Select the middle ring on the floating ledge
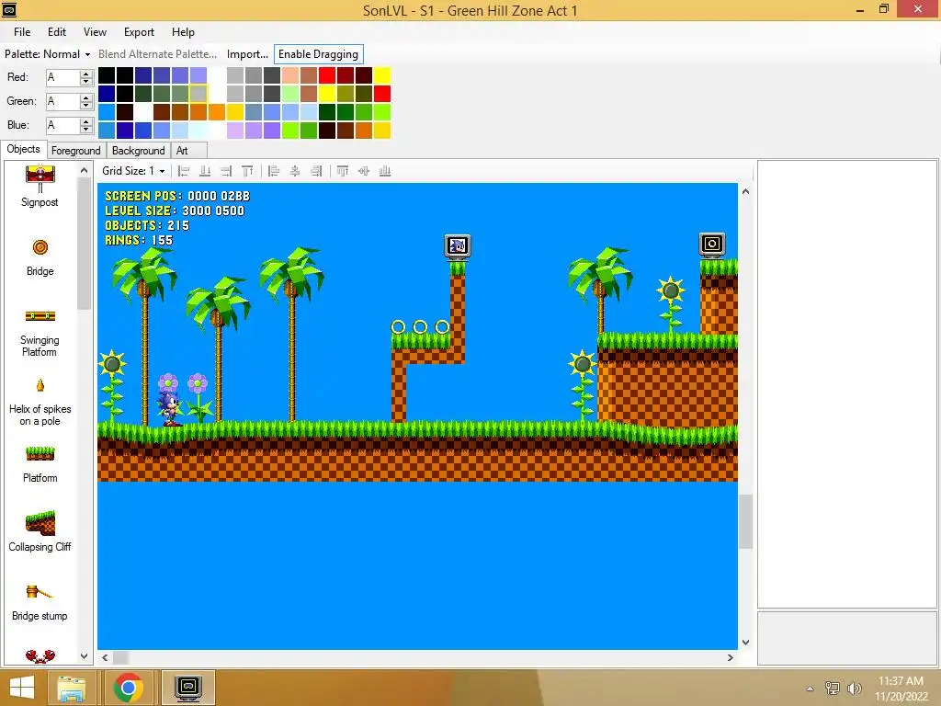This screenshot has width=941, height=706. pos(420,327)
